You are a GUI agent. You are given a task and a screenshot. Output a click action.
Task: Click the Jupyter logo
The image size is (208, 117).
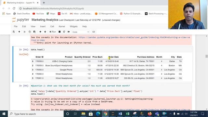pyautogui.click(x=20, y=20)
